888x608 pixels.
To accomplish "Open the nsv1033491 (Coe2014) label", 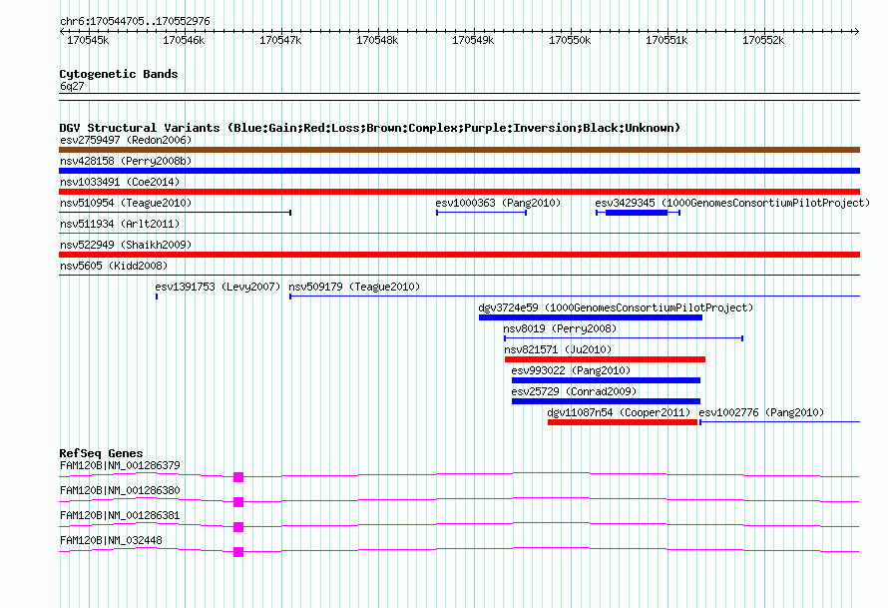I will coord(120,182).
